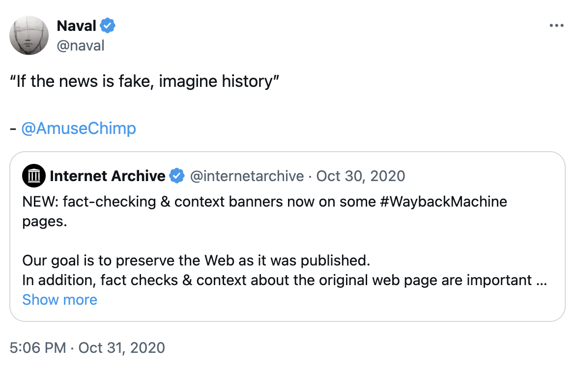The image size is (576, 371).
Task: Click the quoted tweet's Oct 30, 2020 date
Action: 361,176
